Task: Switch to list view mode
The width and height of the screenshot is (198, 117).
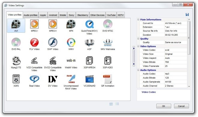Action: 117,104
